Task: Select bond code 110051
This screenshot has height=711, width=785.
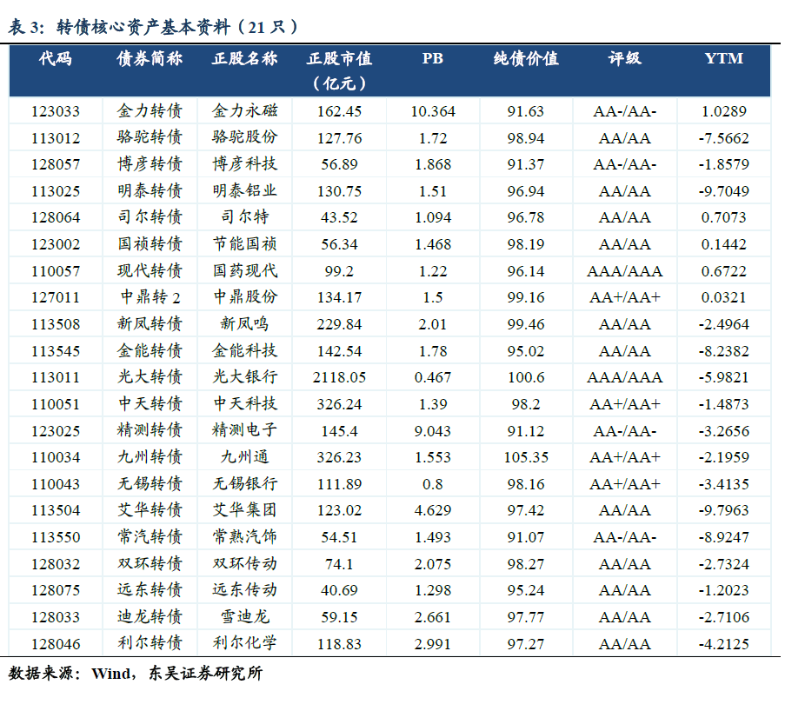Action: tap(56, 404)
